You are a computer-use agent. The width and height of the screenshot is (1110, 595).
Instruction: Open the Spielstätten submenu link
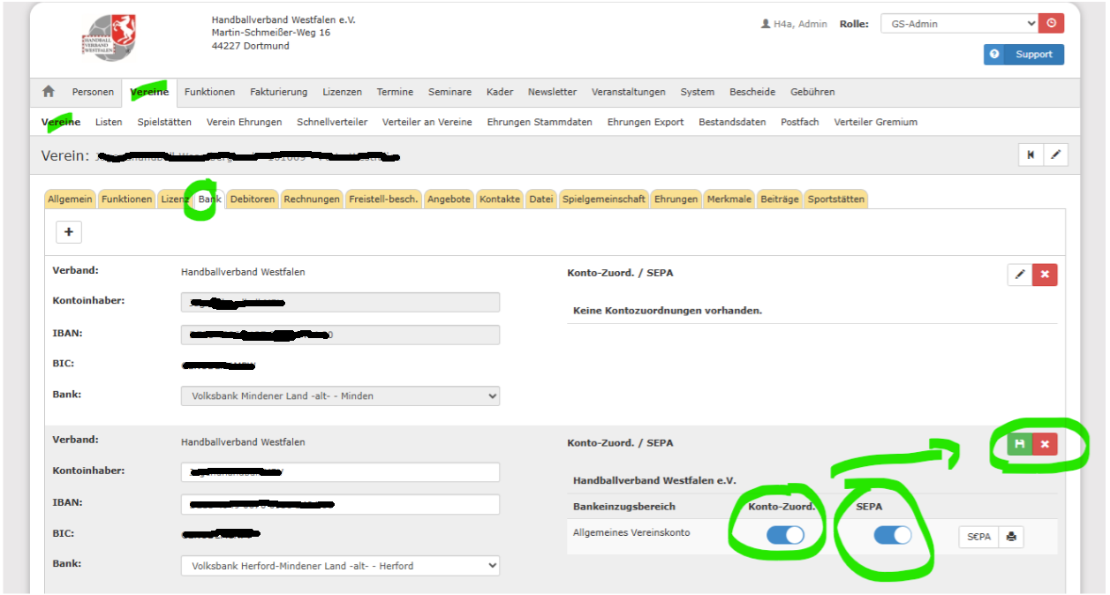click(x=164, y=123)
